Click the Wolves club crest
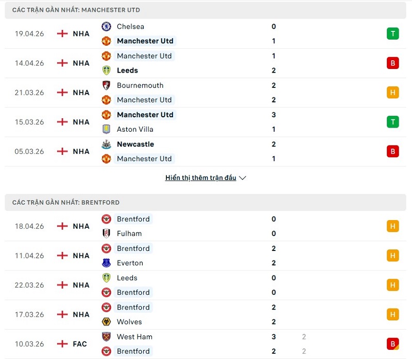The width and height of the screenshot is (412, 359). [107, 321]
